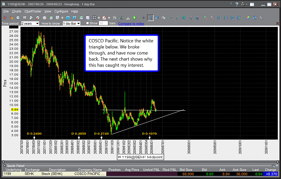Click the pink line study icon
281x179 pixels.
[88, 17]
